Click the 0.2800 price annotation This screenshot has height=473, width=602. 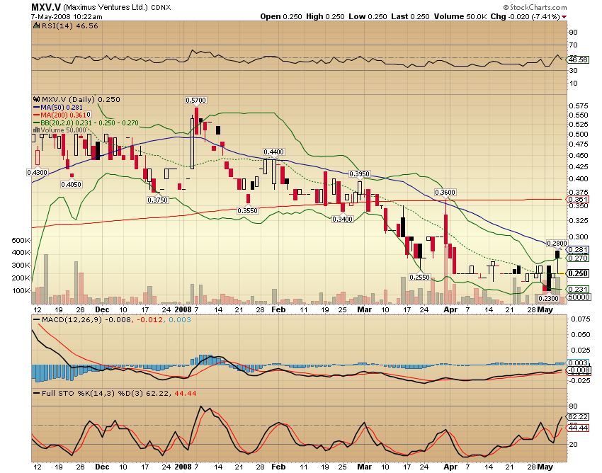pos(557,243)
